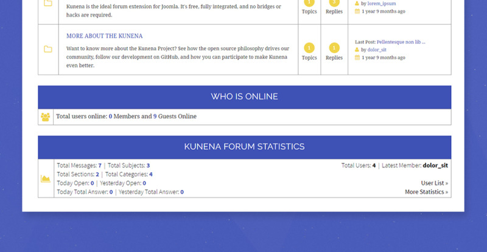487x252 pixels.
Task: Click Total Subjects value 3
Action: coord(148,166)
